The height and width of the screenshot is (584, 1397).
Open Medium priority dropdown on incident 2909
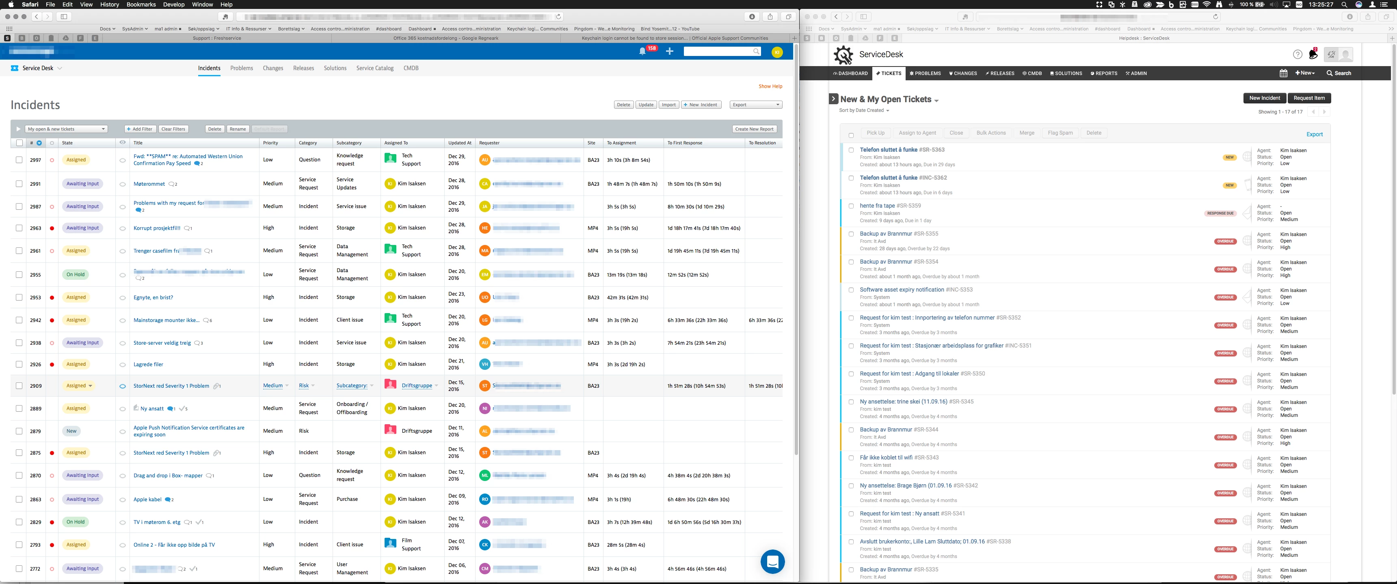point(275,386)
